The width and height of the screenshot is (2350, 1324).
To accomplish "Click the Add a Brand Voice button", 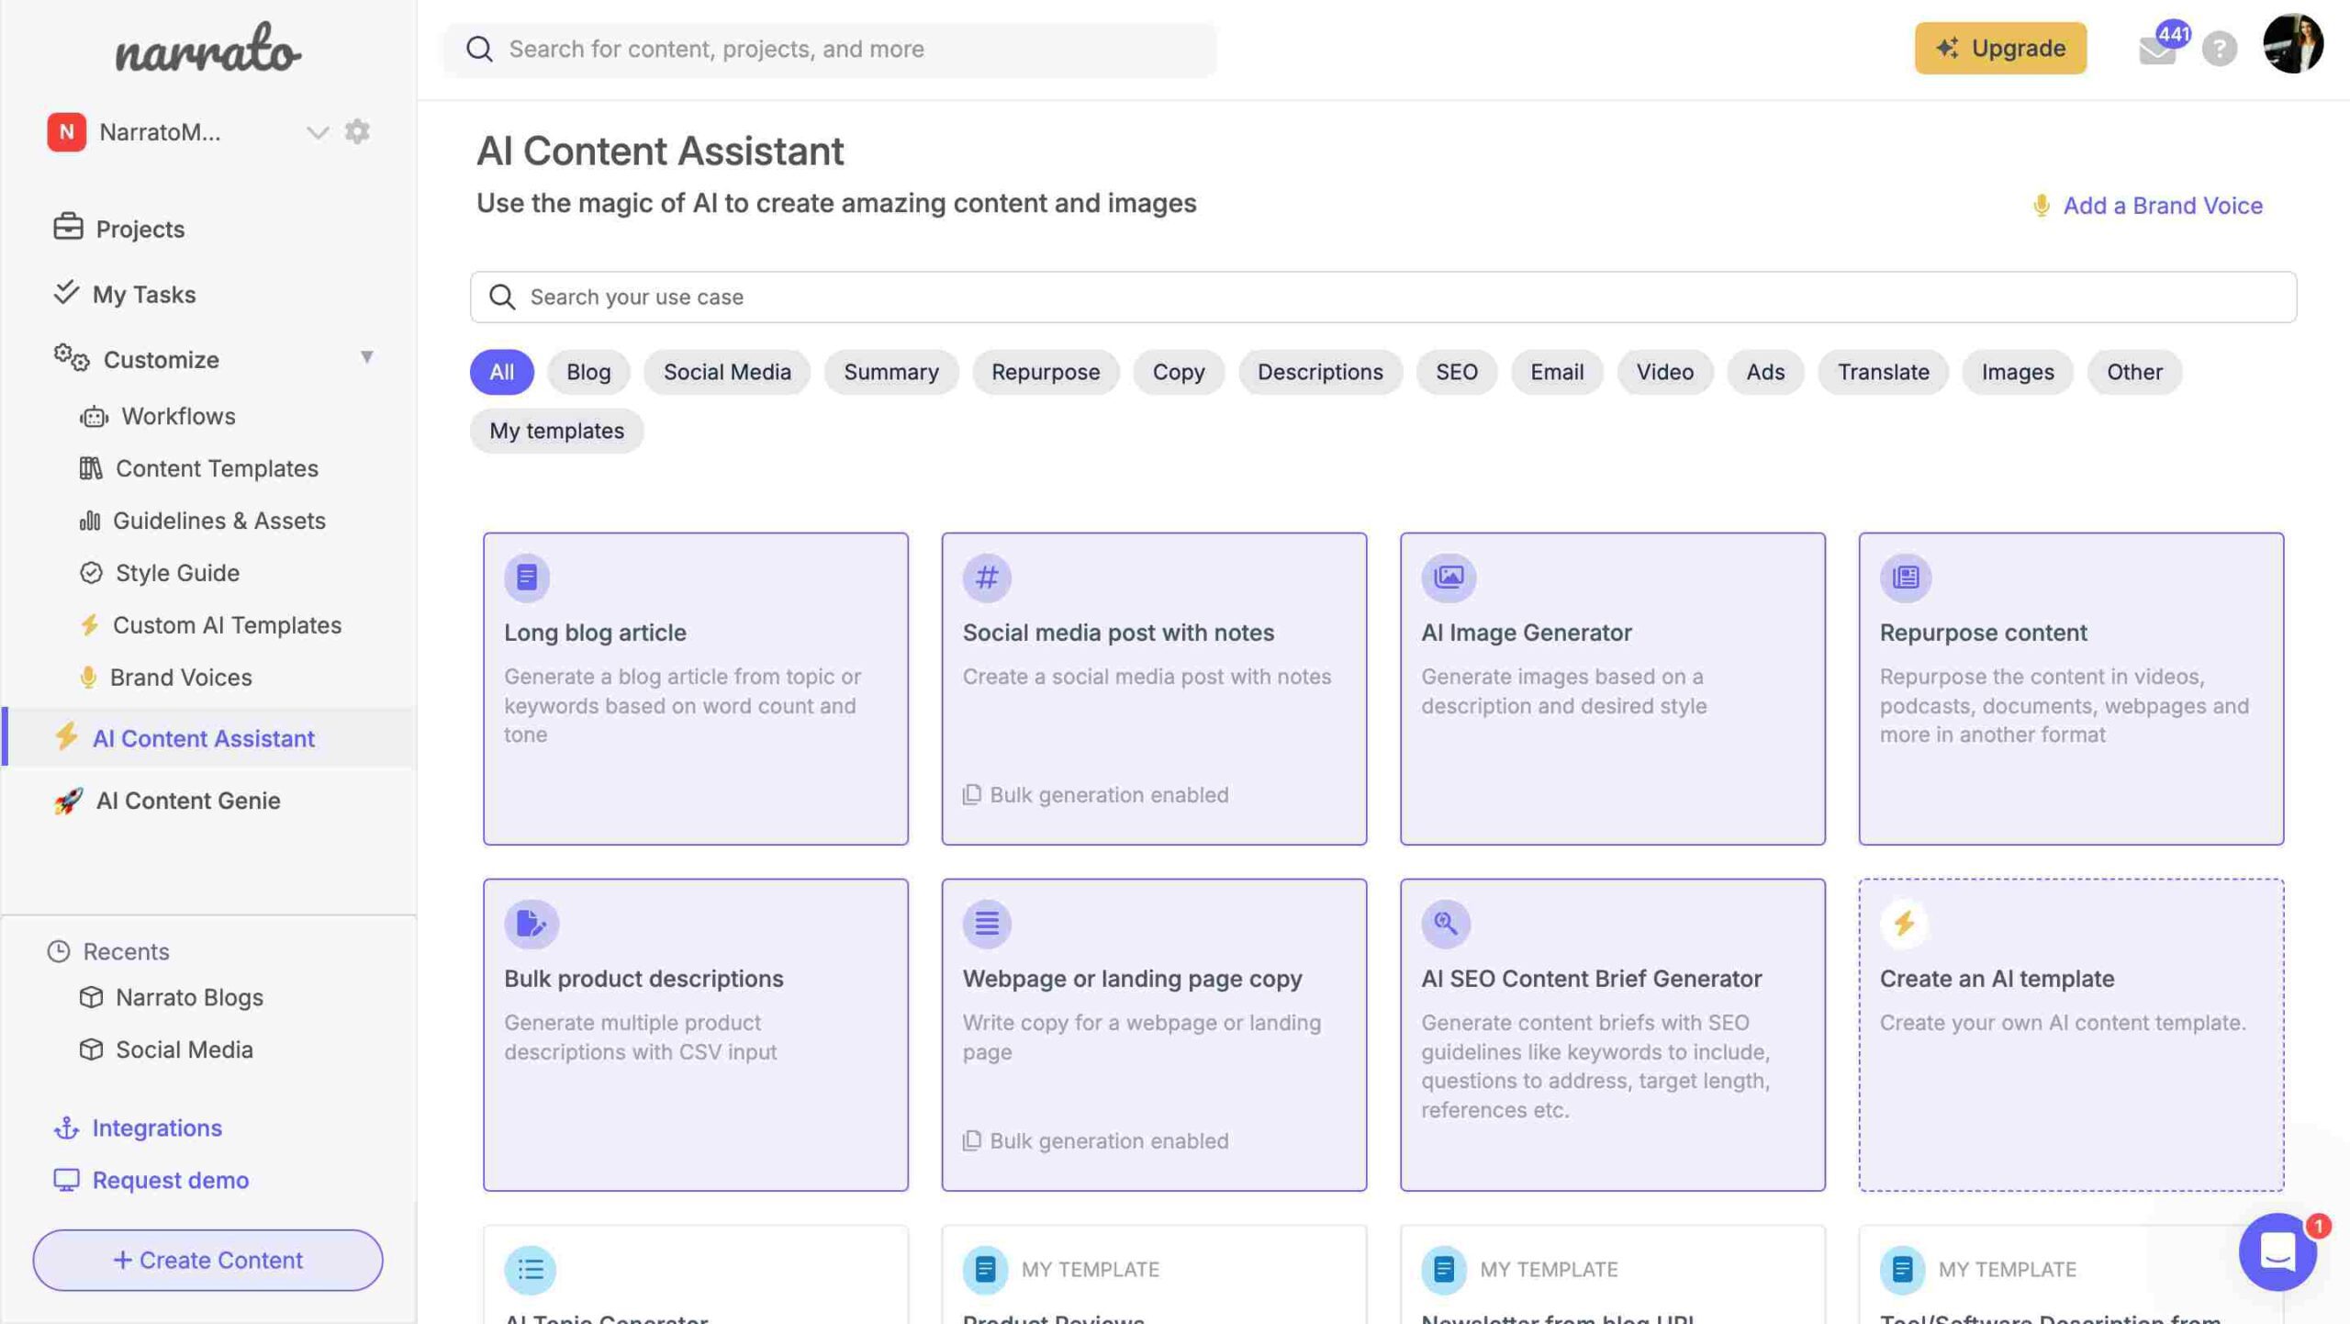I will click(2146, 204).
